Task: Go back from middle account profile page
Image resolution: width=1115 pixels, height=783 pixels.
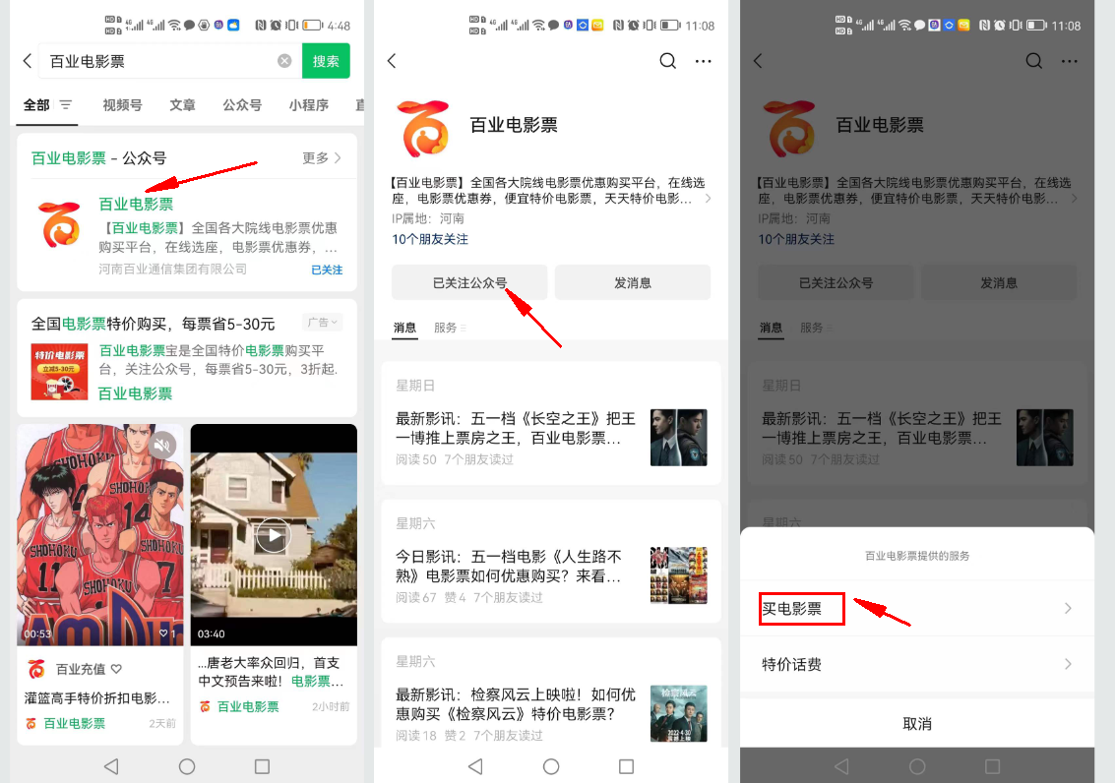Action: click(x=392, y=61)
